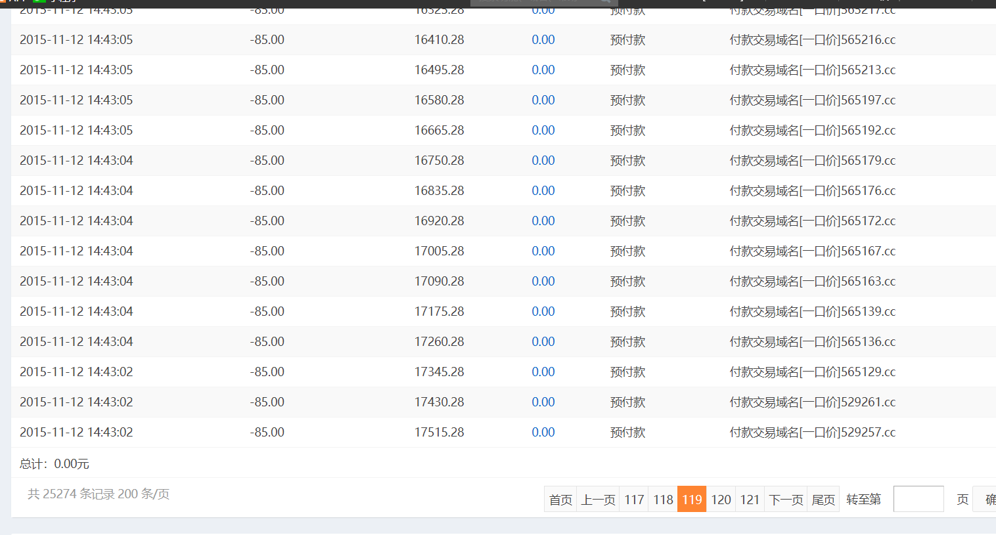Open the 0.00 link in 565179.cc row
This screenshot has width=996, height=535.
point(543,161)
